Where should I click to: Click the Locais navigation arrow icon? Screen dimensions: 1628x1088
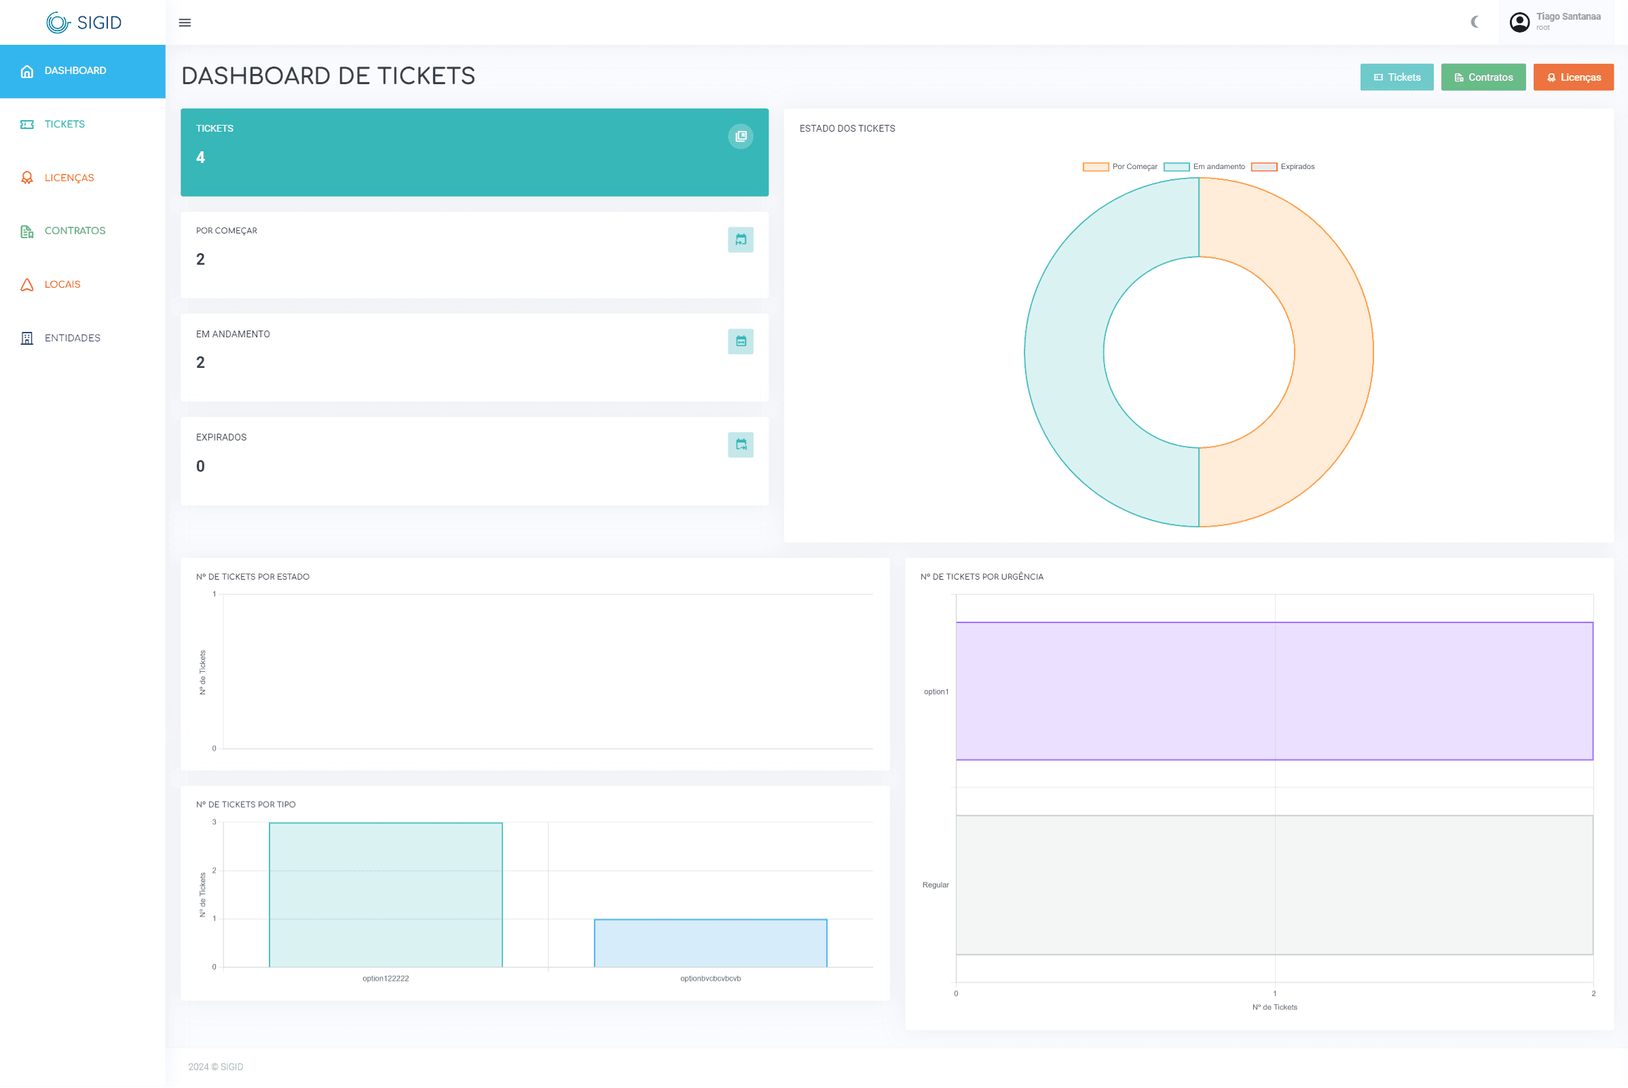tap(27, 285)
